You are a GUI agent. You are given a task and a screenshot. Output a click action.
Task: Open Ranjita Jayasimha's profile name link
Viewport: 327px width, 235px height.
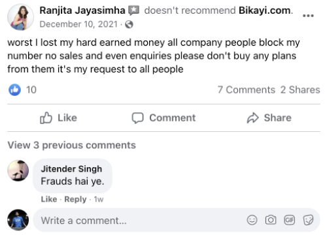82,10
